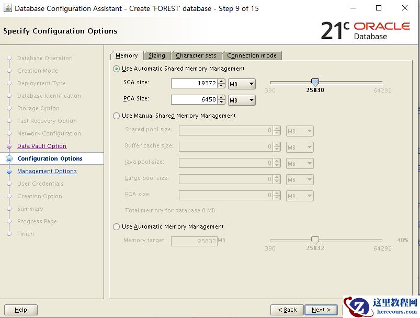
Task: Select Use Automatic Memory Management radio
Action: [x=116, y=226]
